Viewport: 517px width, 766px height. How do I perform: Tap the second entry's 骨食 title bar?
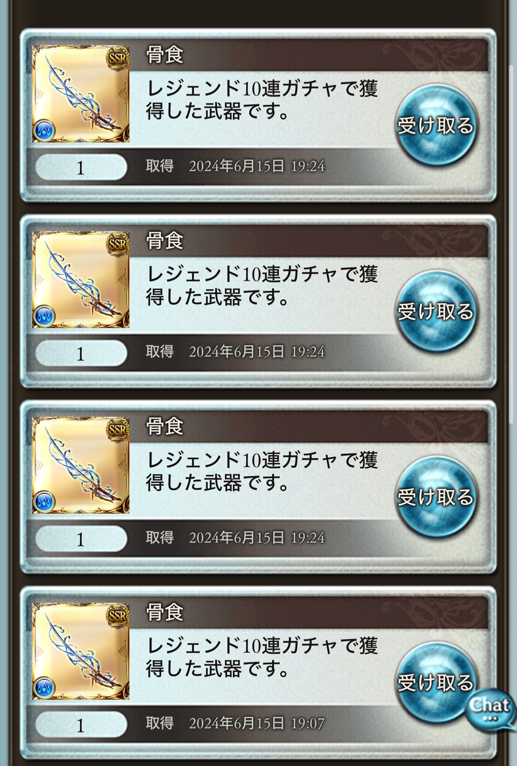308,241
